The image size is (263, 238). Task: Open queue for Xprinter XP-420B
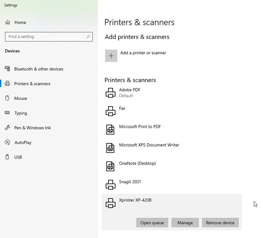[x=152, y=223]
